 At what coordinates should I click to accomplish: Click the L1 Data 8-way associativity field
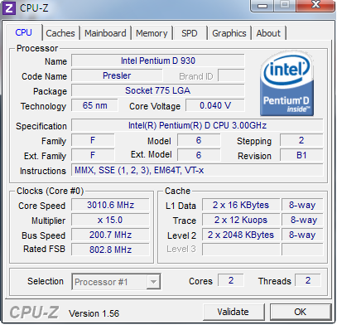302,205
